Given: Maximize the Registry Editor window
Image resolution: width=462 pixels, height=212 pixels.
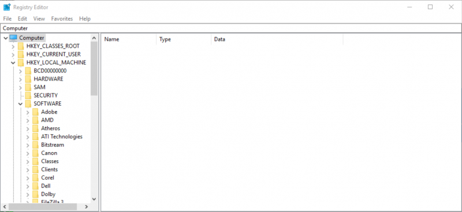Looking at the screenshot, I should [x=430, y=7].
